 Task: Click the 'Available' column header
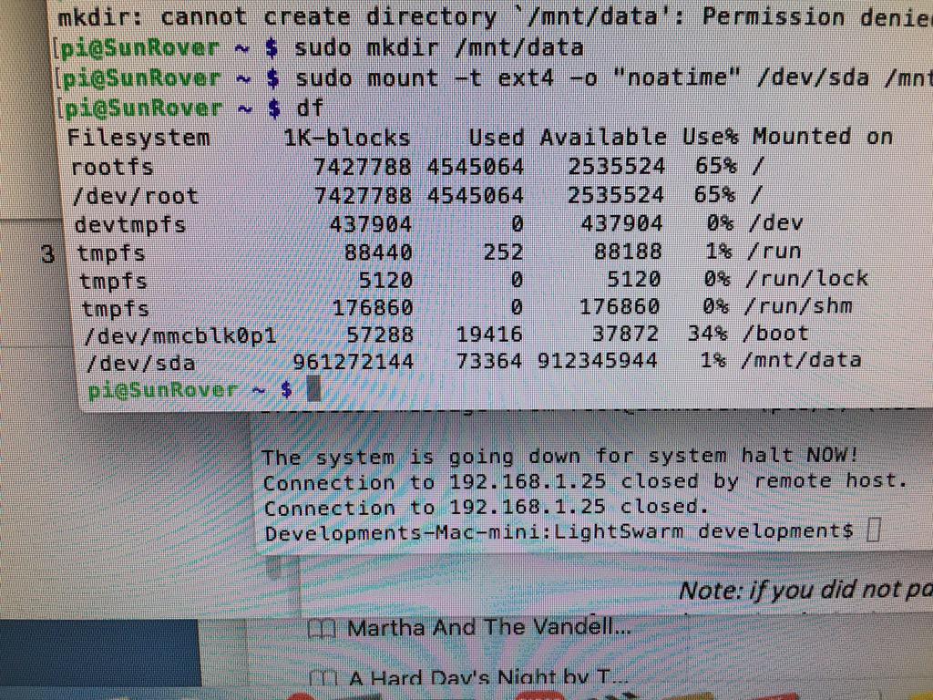pos(603,137)
